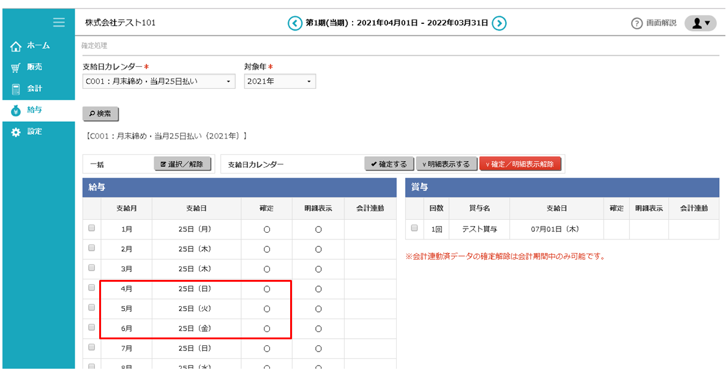Expand the 対象年 year dropdown
The width and height of the screenshot is (726, 373).
point(280,81)
